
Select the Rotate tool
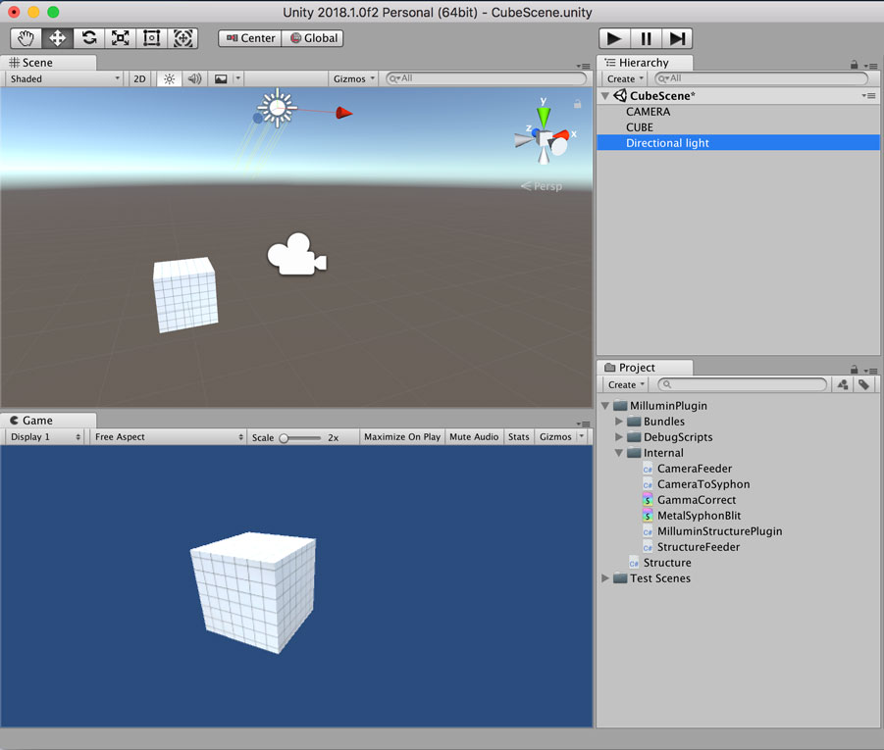tap(88, 38)
